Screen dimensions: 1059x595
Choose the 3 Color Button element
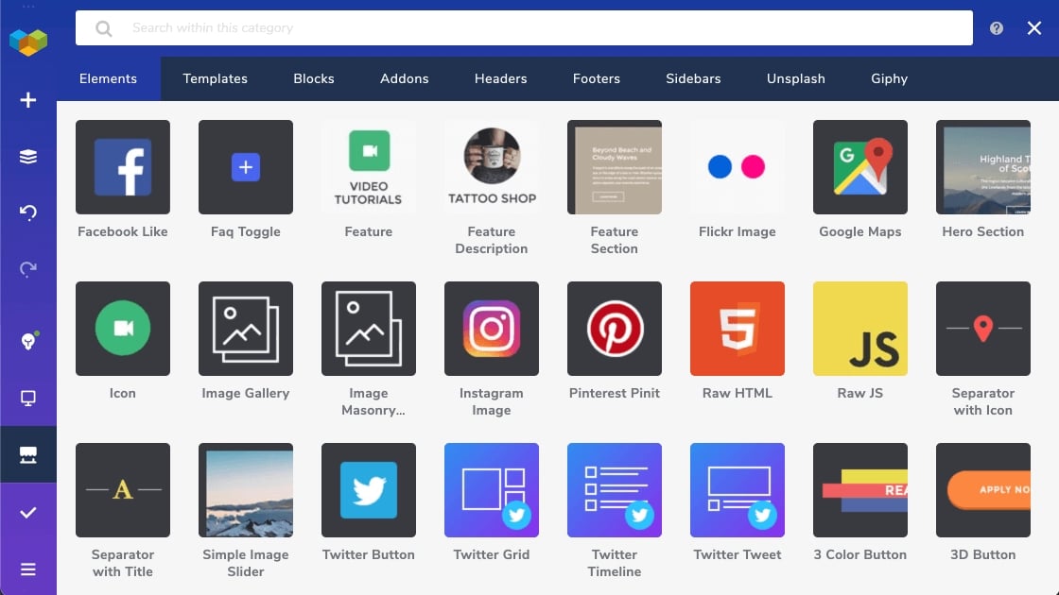tap(860, 490)
